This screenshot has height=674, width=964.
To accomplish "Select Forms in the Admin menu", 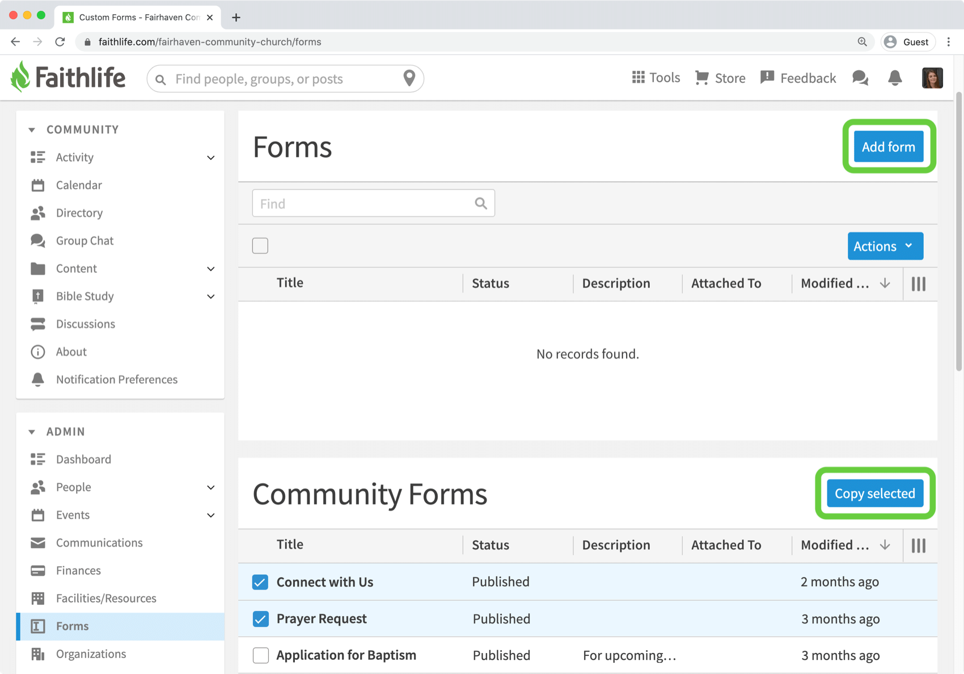I will 120,626.
